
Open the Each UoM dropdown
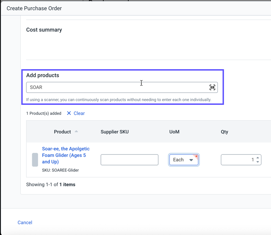click(x=184, y=160)
